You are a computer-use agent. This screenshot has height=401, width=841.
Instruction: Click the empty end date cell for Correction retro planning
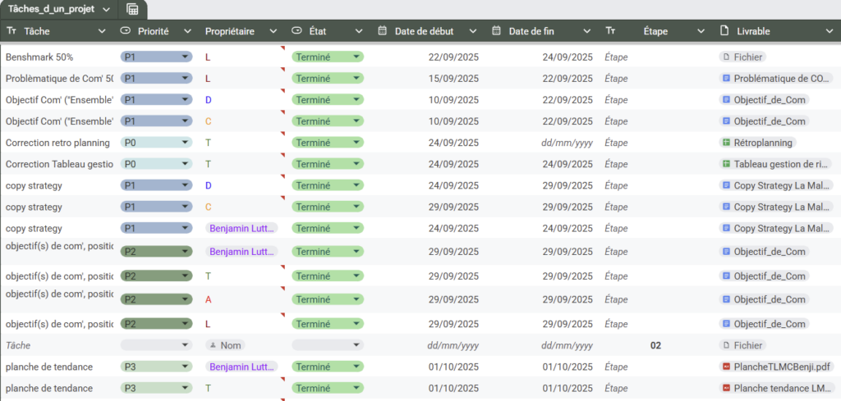(x=567, y=143)
